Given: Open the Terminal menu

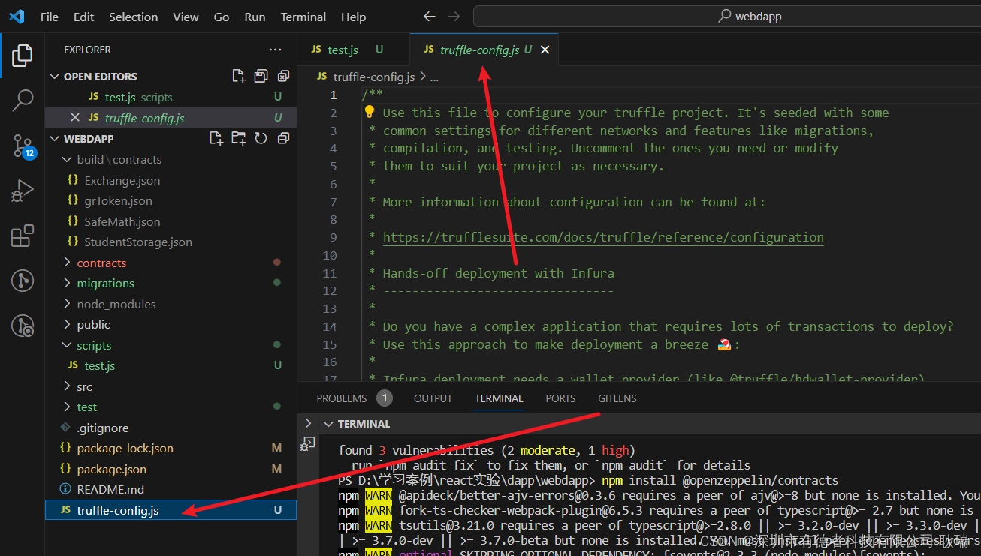Looking at the screenshot, I should tap(303, 17).
